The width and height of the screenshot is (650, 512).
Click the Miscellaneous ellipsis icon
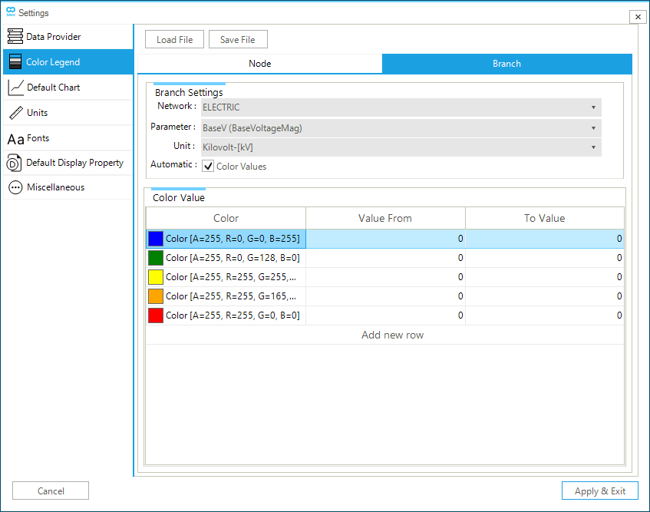pyautogui.click(x=15, y=187)
